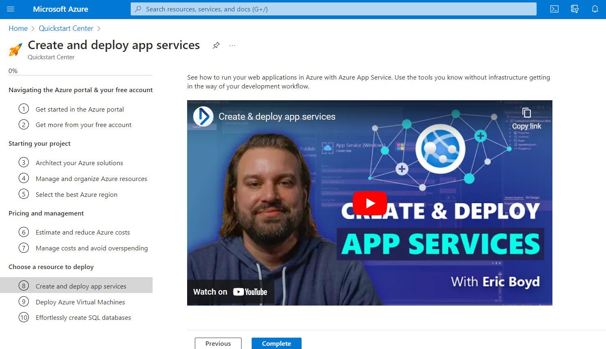Open step 10 Effortlessly create SQL databases

point(83,317)
